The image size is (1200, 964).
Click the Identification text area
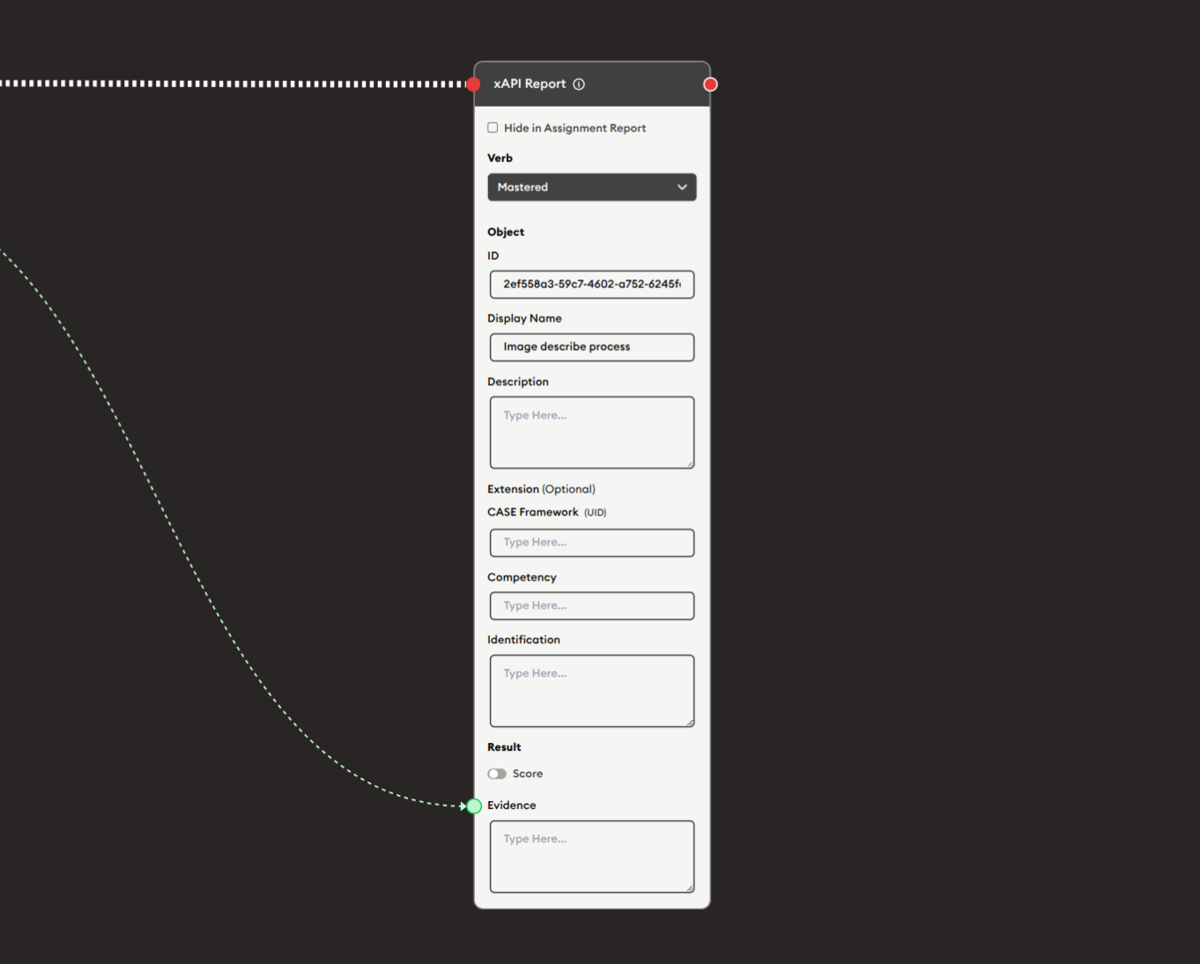coord(592,691)
